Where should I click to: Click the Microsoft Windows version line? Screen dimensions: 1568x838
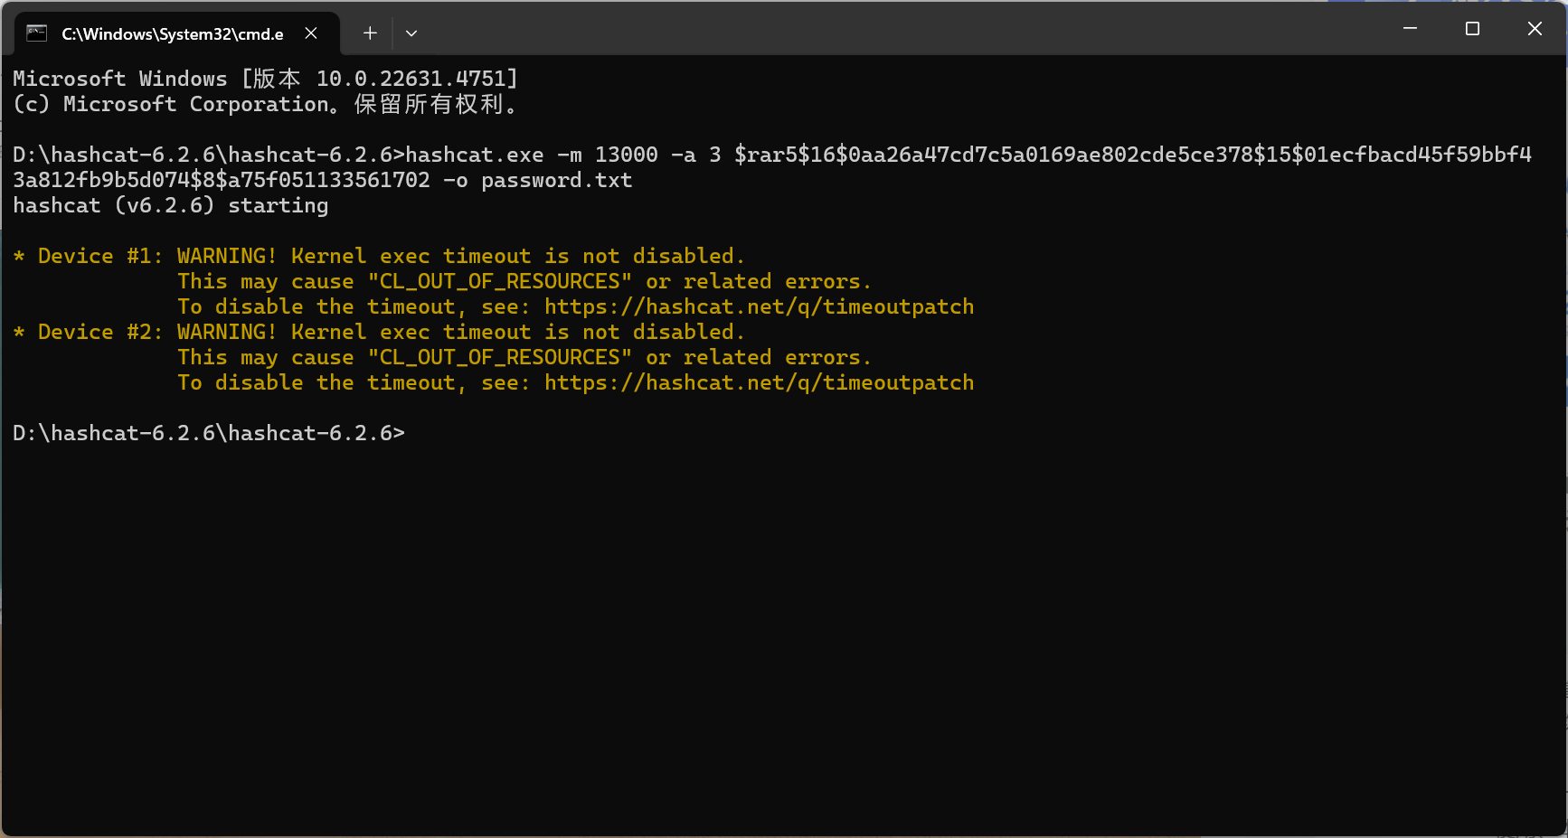[x=264, y=80]
